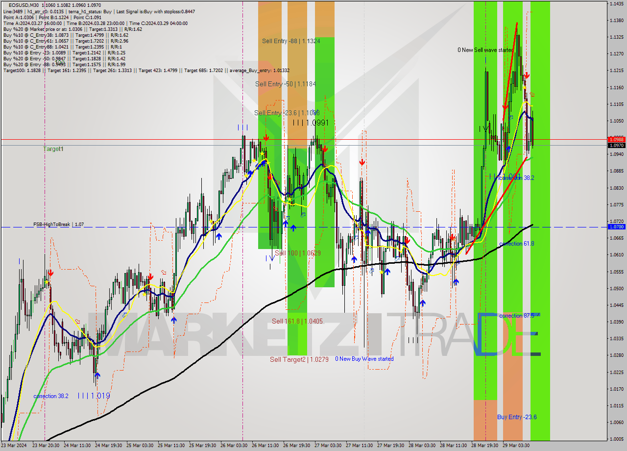Click the '0 New Buy Wave started' annotation
This screenshot has width=627, height=451.
pos(364,359)
